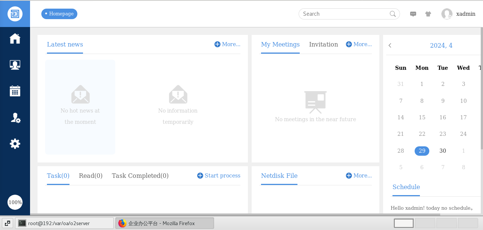
Task: Switch to the Invitation tab
Action: pyautogui.click(x=323, y=44)
